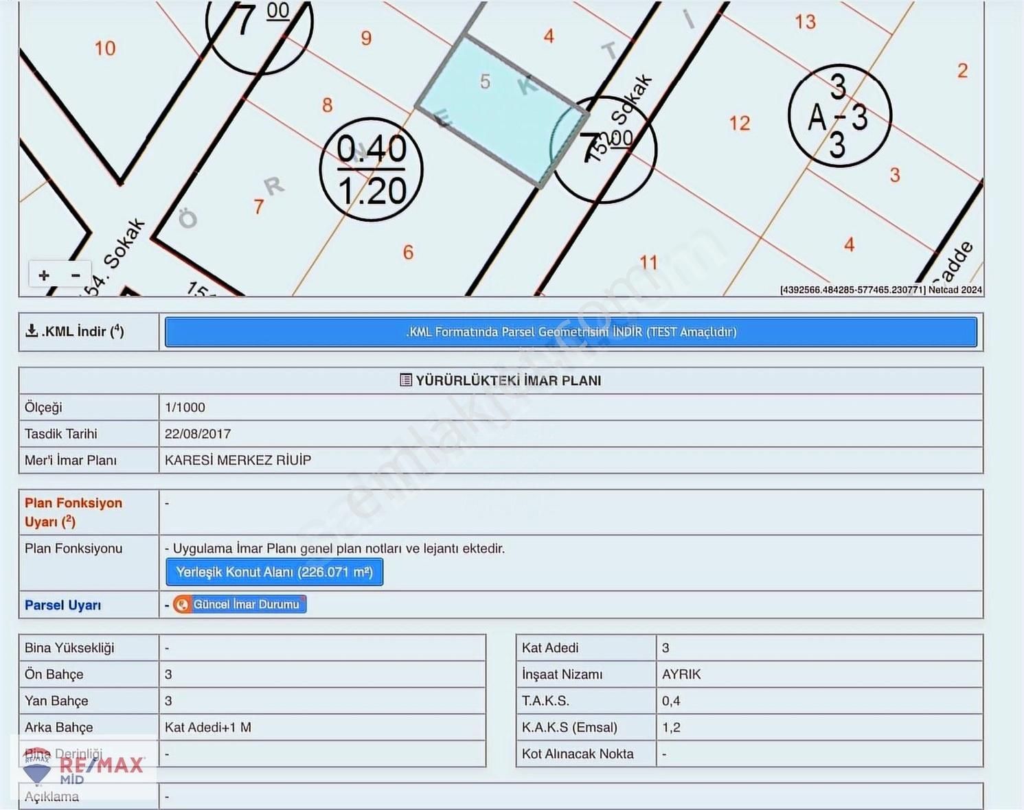Click parcel number 11 on the map

[x=648, y=262]
